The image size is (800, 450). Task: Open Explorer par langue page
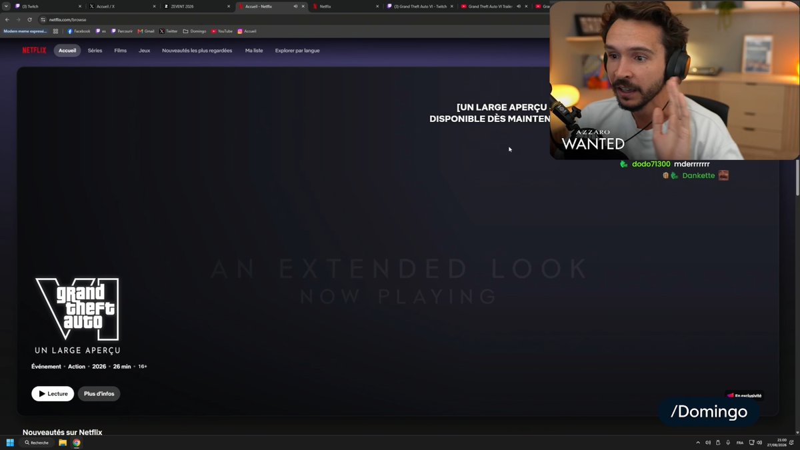(297, 51)
